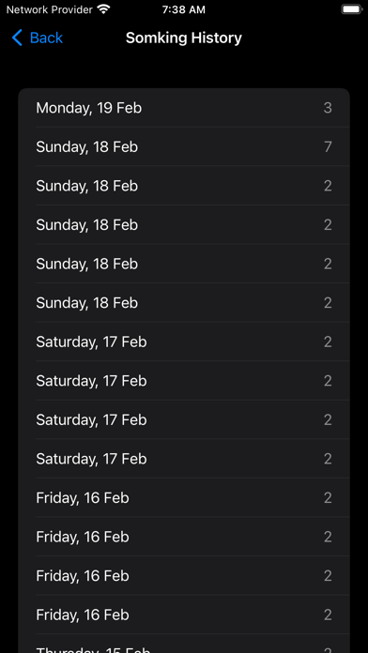The image size is (368, 653).
Task: Open the second Sunday, 18 Feb entry
Action: tap(184, 186)
